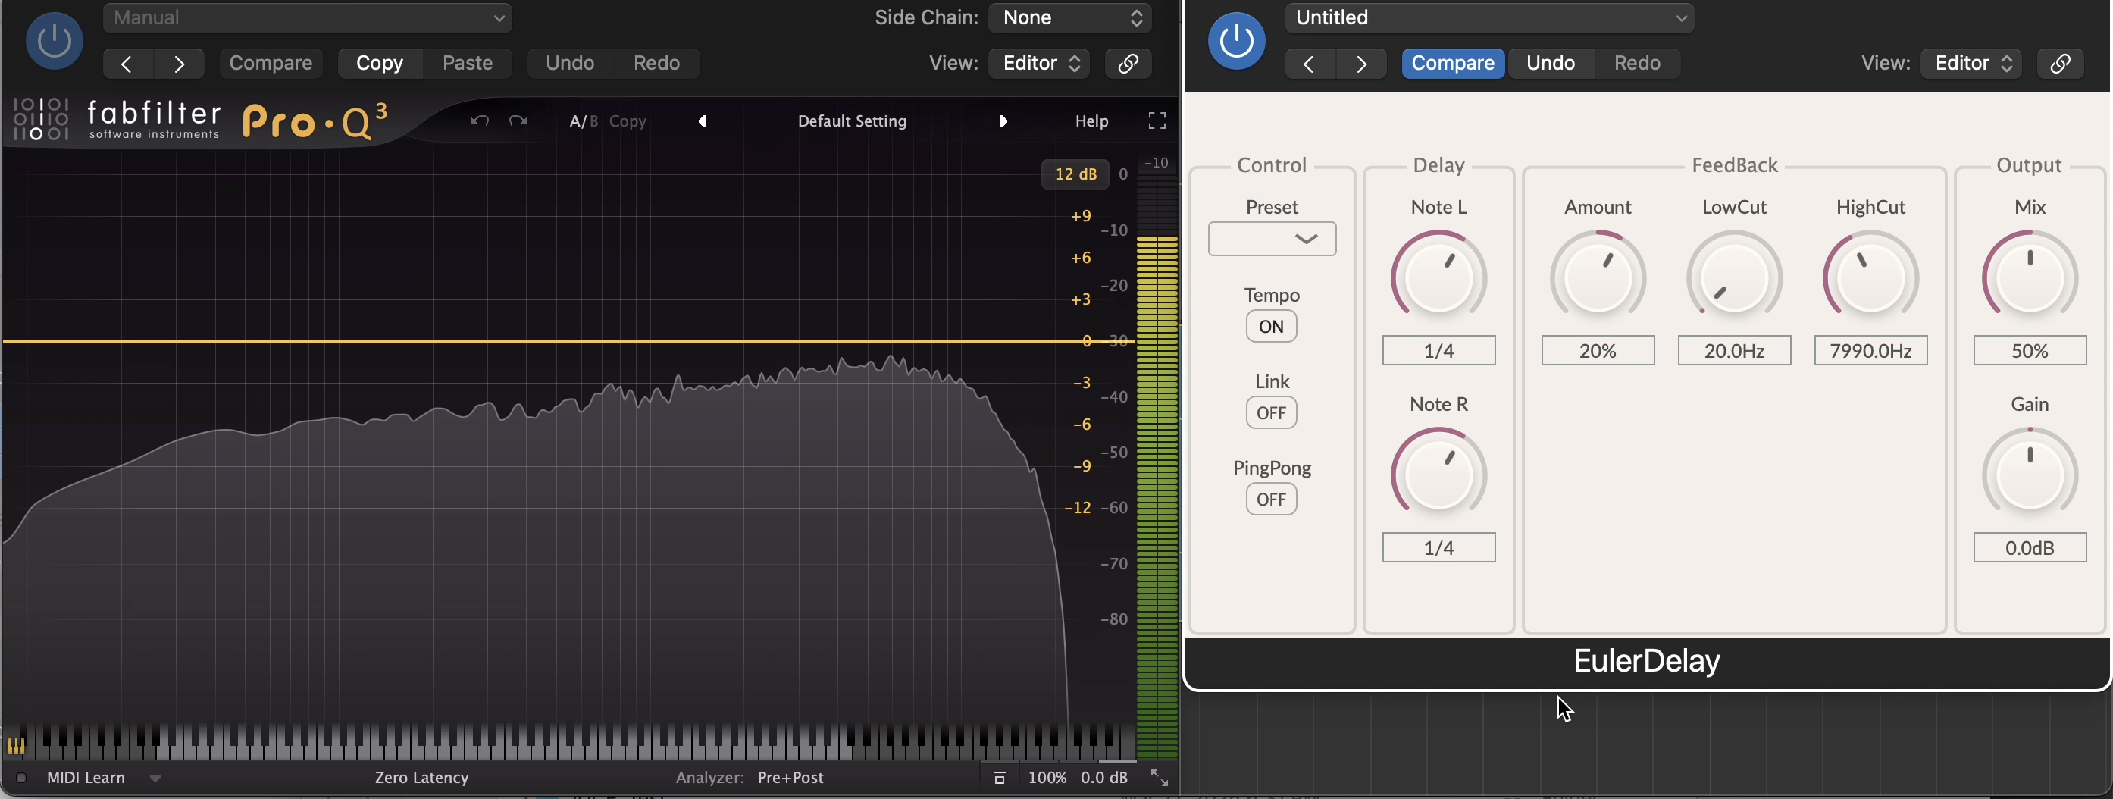The image size is (2113, 799).
Task: Open View Editor dropdown in EulerDelay window
Action: coord(1972,63)
